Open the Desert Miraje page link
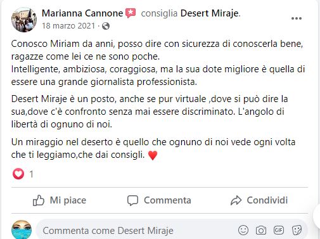 pos(210,13)
